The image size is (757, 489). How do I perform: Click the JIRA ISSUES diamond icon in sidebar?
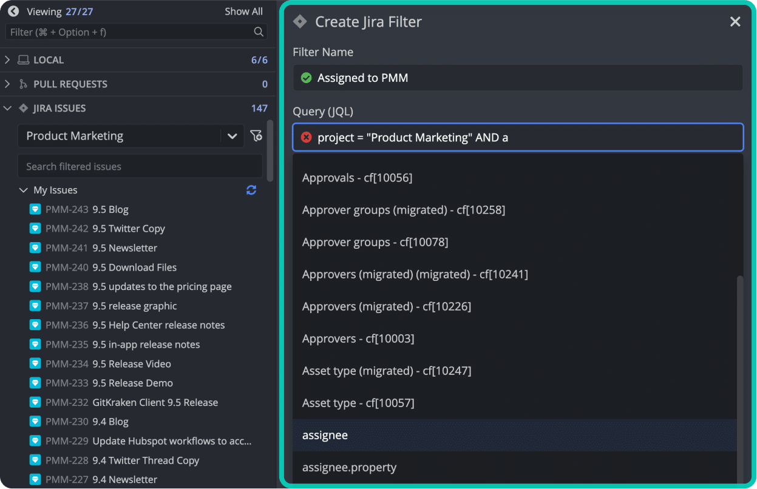pos(22,107)
